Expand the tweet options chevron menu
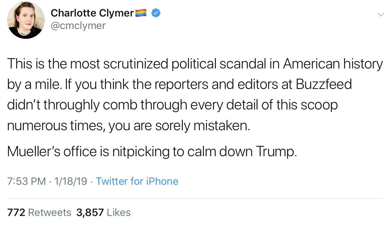Screen dimensions: 391x225 [x=381, y=14]
